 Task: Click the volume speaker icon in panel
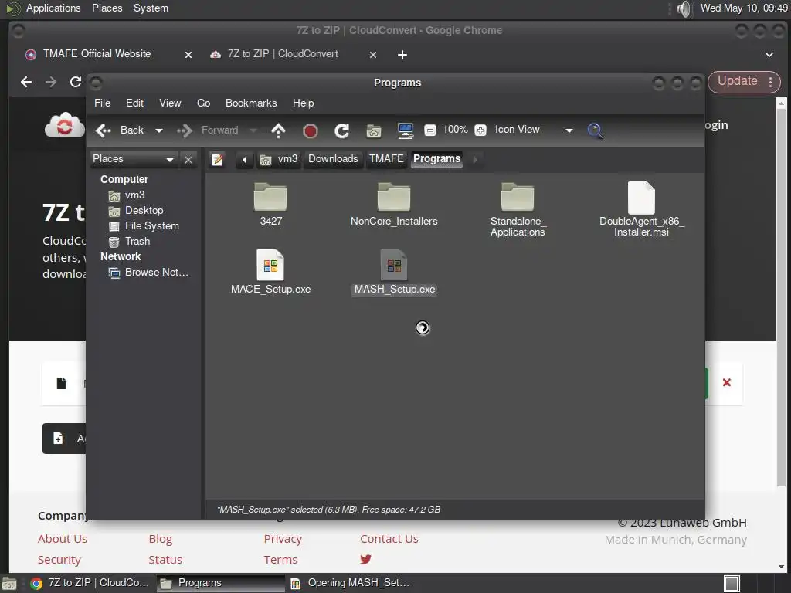pyautogui.click(x=684, y=8)
